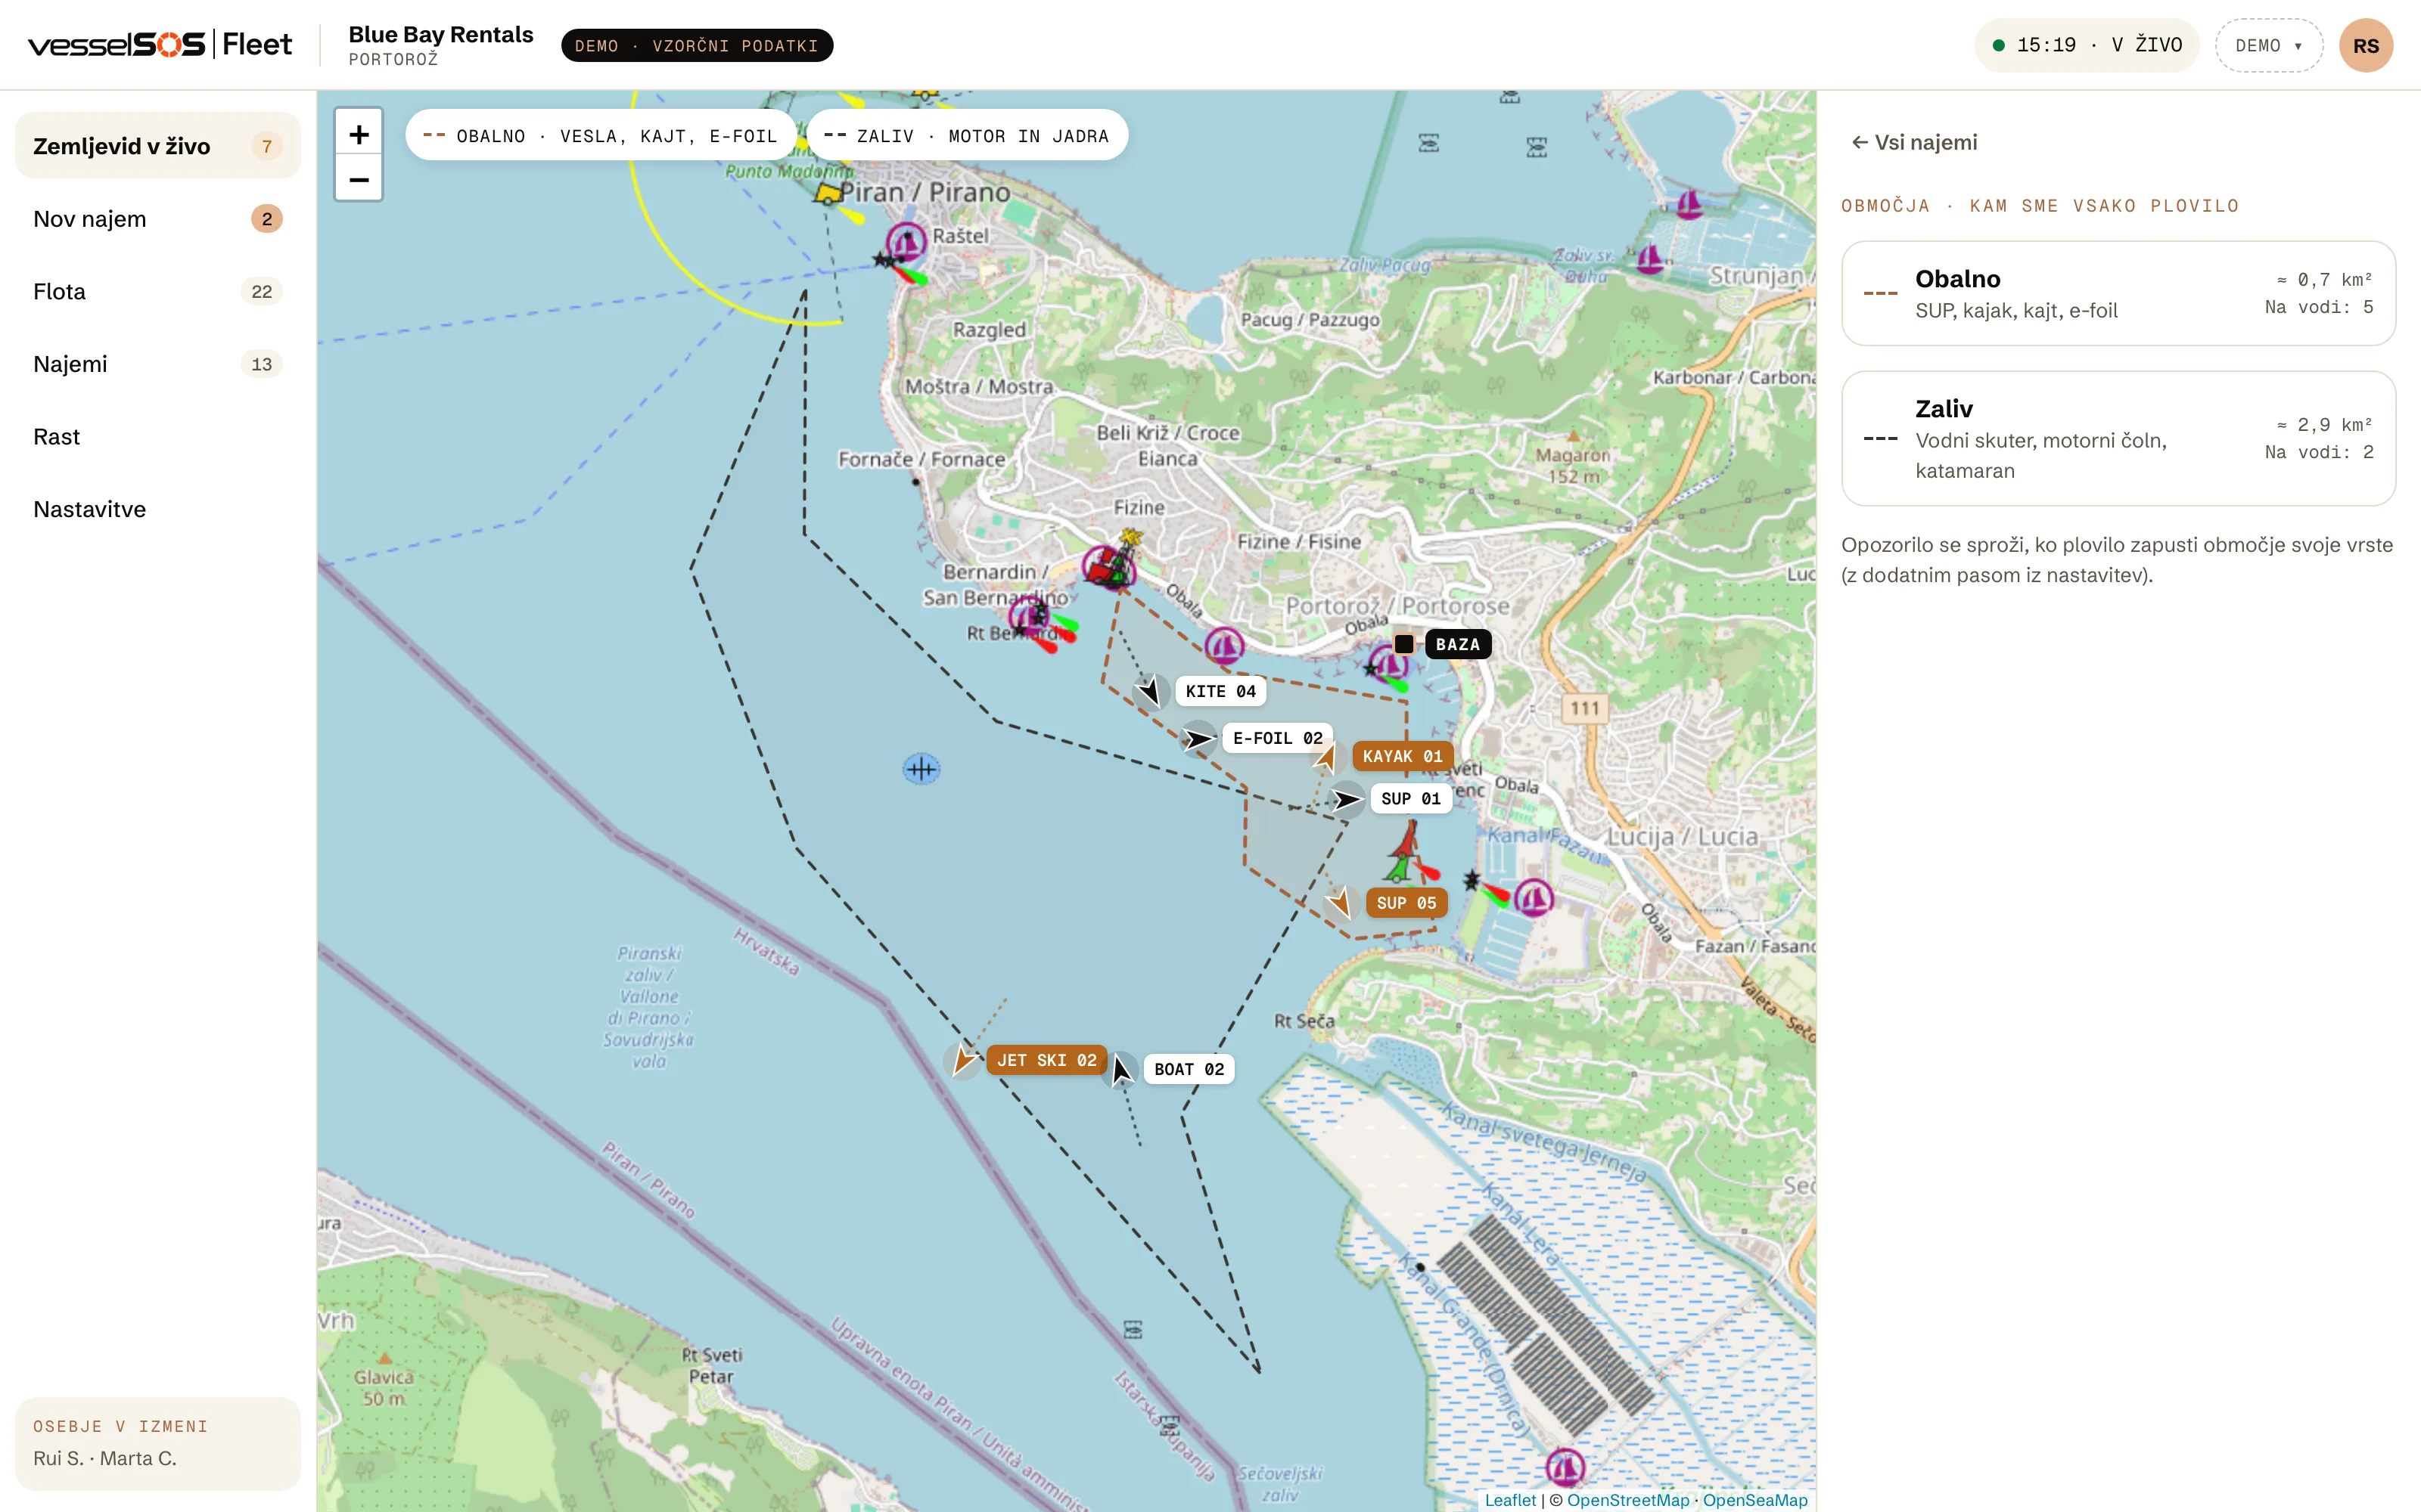
Task: Click the SUP 01 vessel arrow marker
Action: [x=1347, y=799]
